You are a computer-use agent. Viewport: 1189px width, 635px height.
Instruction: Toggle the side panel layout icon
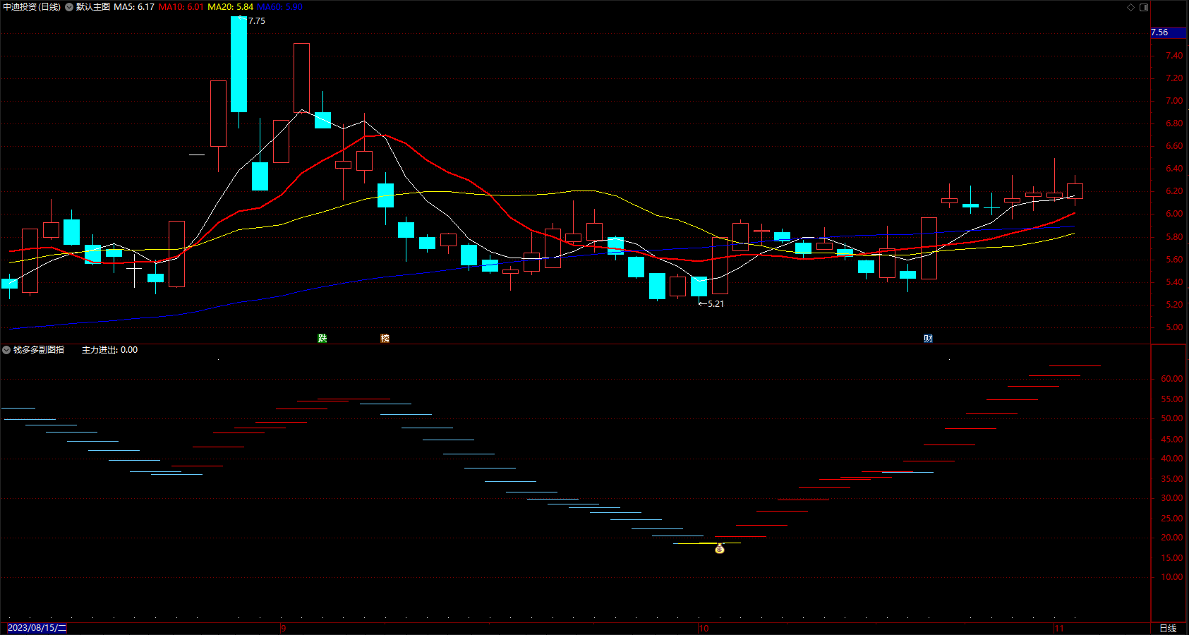pos(1144,7)
